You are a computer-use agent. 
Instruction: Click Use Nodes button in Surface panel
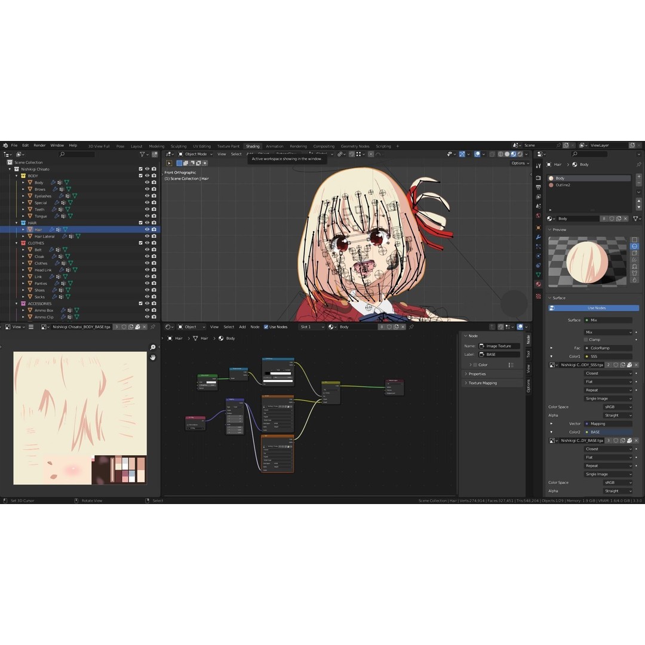click(594, 308)
